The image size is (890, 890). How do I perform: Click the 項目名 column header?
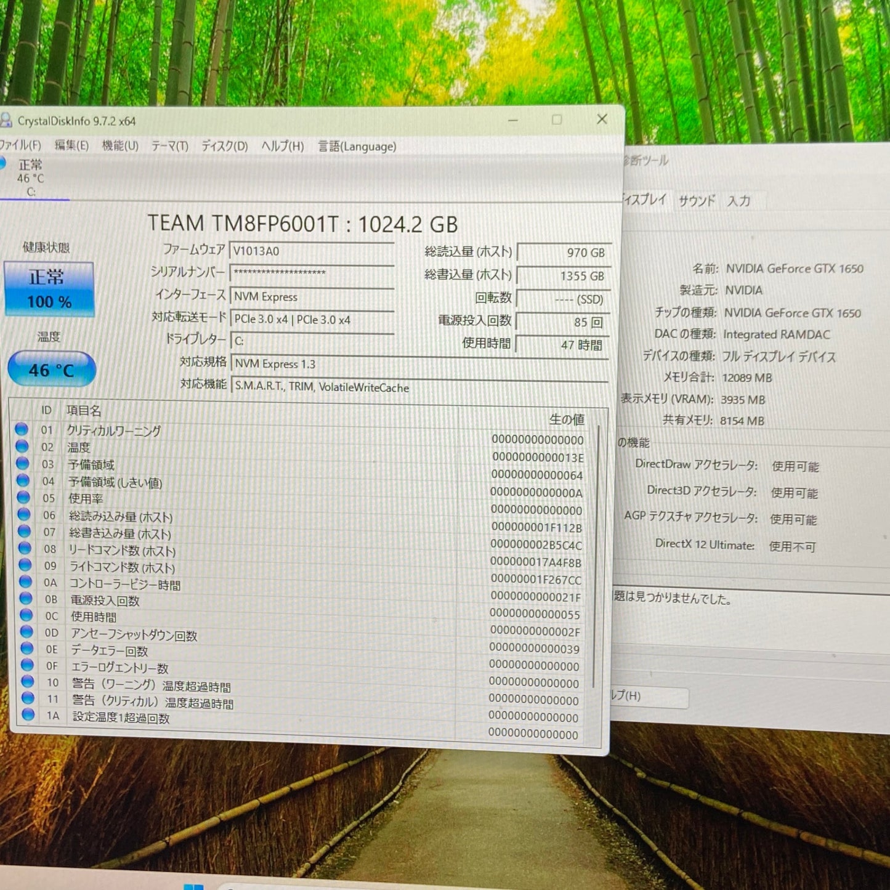pyautogui.click(x=84, y=410)
